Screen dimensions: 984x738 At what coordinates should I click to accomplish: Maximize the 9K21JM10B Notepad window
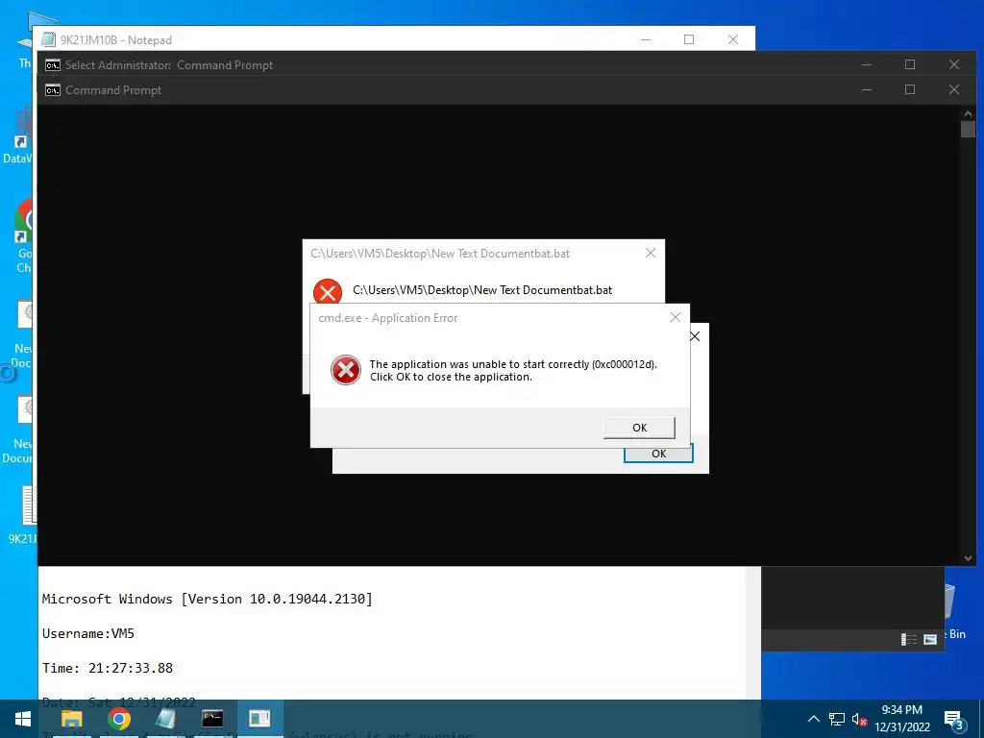tap(689, 39)
